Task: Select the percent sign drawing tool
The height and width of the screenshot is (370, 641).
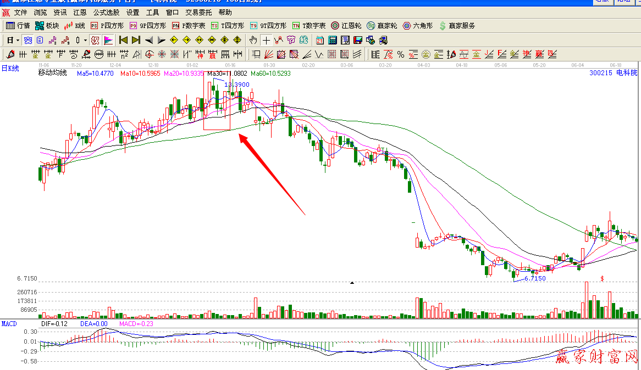Action: click(401, 54)
